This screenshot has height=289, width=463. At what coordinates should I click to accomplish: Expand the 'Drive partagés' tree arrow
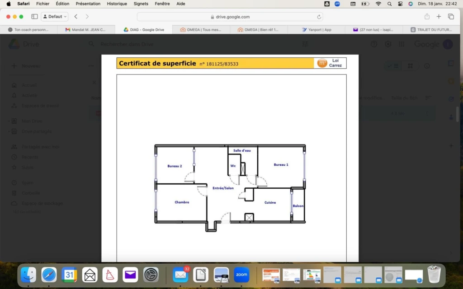pyautogui.click(x=9, y=131)
